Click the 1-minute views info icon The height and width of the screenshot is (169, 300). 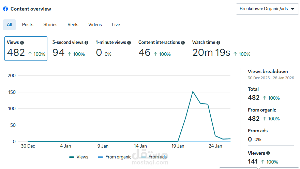click(x=129, y=43)
